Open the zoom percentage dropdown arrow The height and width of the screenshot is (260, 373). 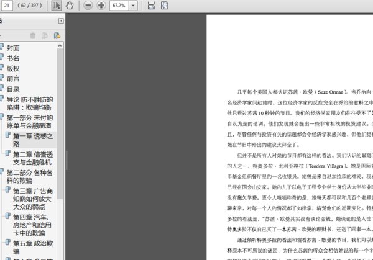click(133, 6)
